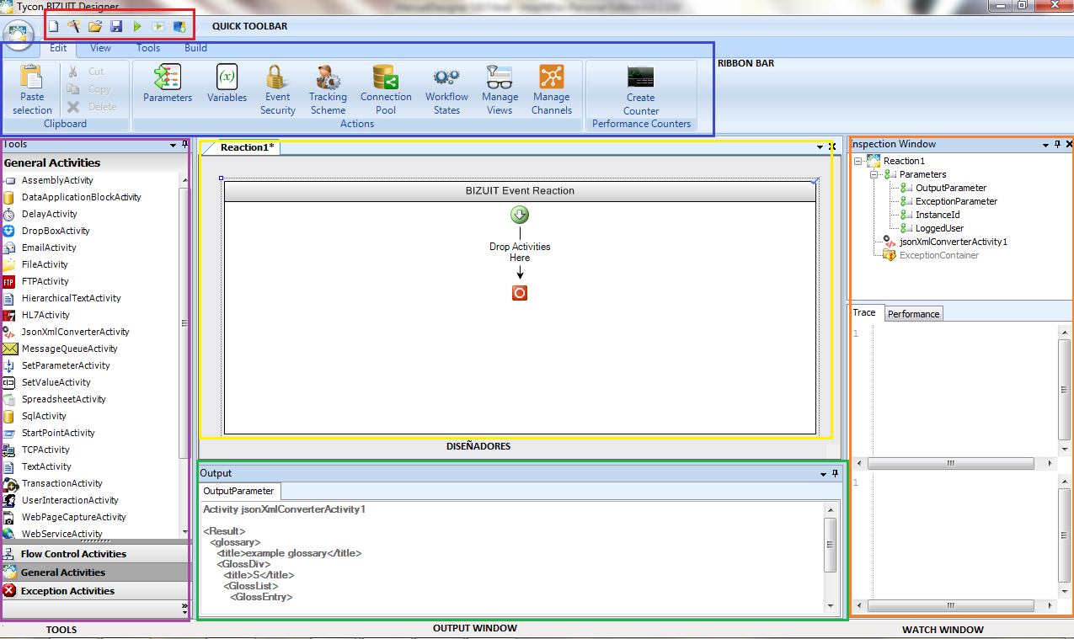Screen dimensions: 1074x639
Task: Select DataApplicationBlockActivity tool
Action: tap(82, 197)
